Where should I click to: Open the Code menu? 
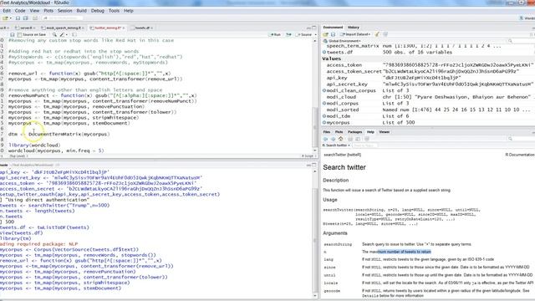[20, 11]
